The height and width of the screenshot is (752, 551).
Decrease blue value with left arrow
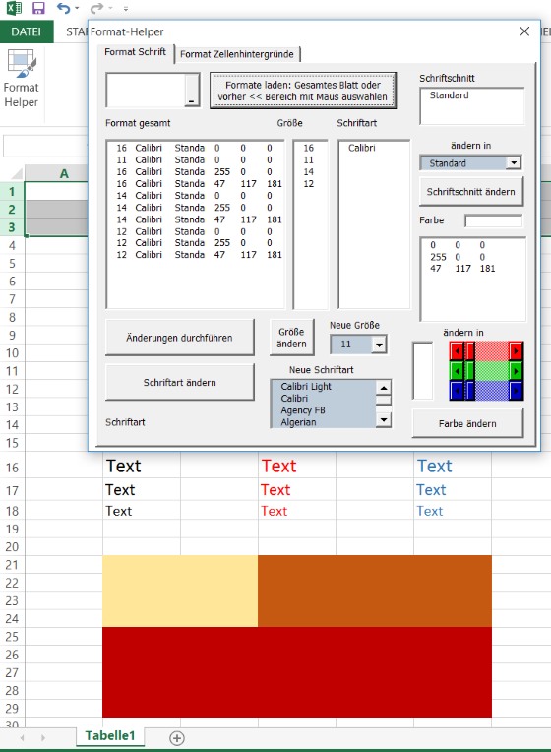pos(457,391)
